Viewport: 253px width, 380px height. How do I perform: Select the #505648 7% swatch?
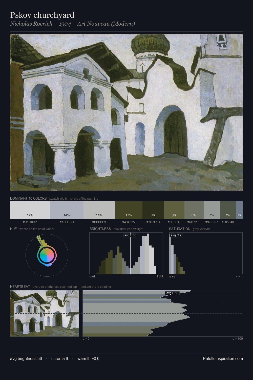pos(228,210)
